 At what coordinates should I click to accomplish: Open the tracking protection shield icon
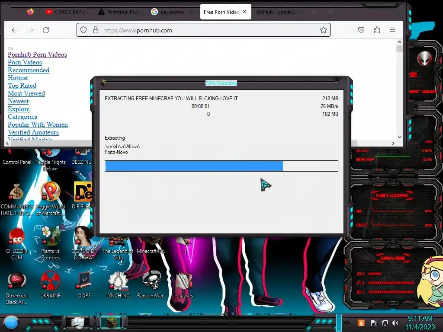pos(83,30)
